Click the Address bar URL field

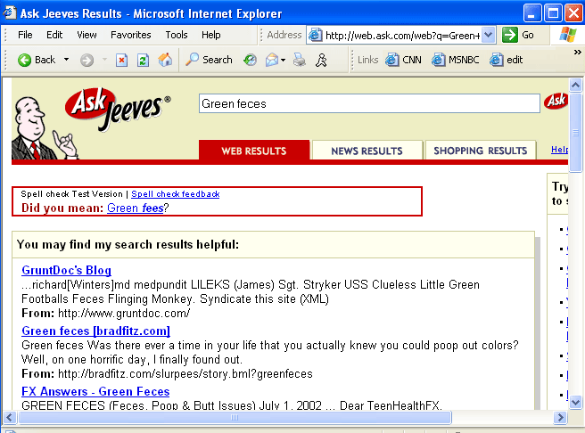click(402, 36)
